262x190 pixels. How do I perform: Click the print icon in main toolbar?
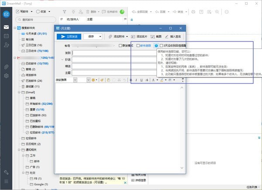(x=193, y=11)
